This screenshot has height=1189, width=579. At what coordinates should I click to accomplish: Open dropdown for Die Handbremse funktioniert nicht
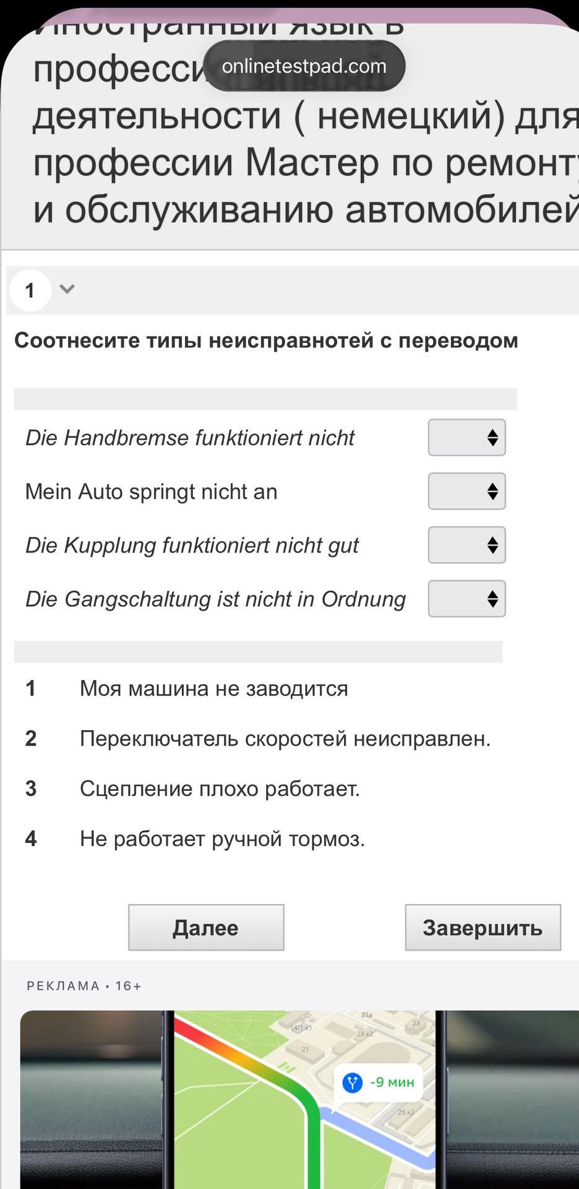pyautogui.click(x=467, y=437)
